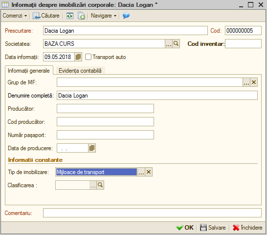Image resolution: width=267 pixels, height=235 pixels.
Task: Open the calendar for Data informației
Action: tap(78, 57)
